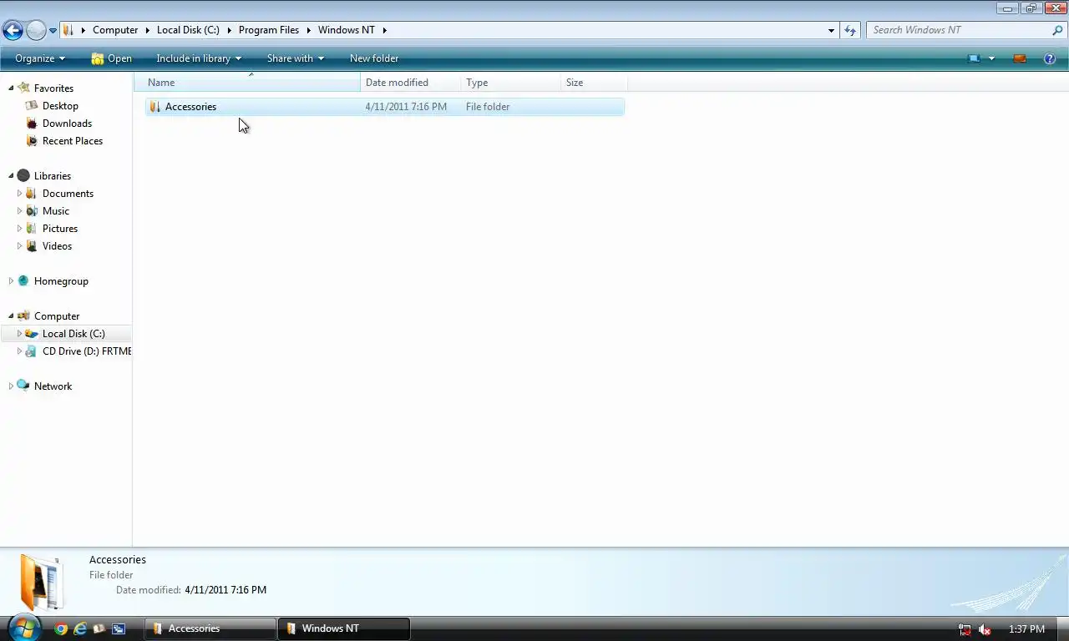1069x641 pixels.
Task: Open the Share with menu
Action: point(296,58)
